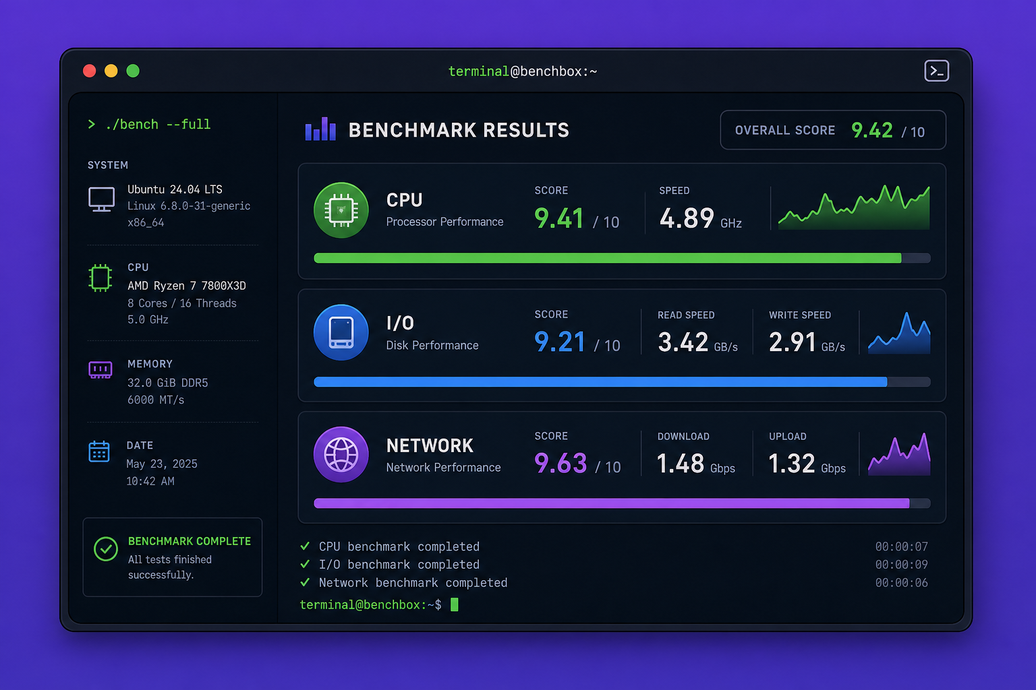1036x690 pixels.
Task: Click the ./bench --full command text
Action: [158, 124]
